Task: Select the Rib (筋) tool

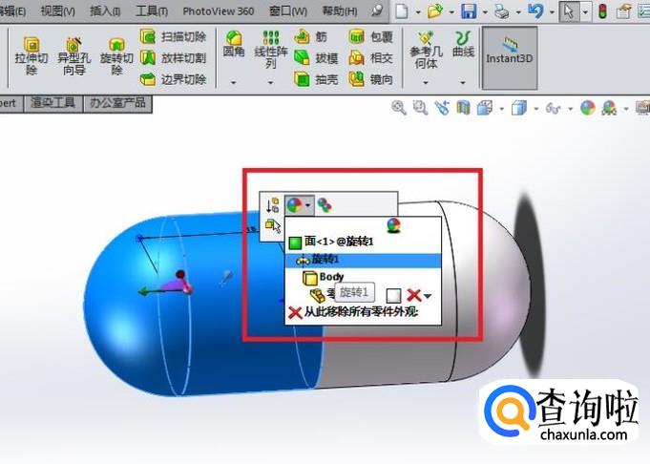Action: pyautogui.click(x=316, y=36)
